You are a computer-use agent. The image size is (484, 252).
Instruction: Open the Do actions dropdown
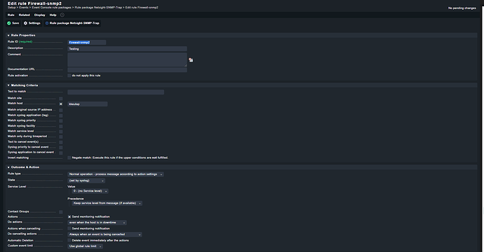(x=97, y=223)
